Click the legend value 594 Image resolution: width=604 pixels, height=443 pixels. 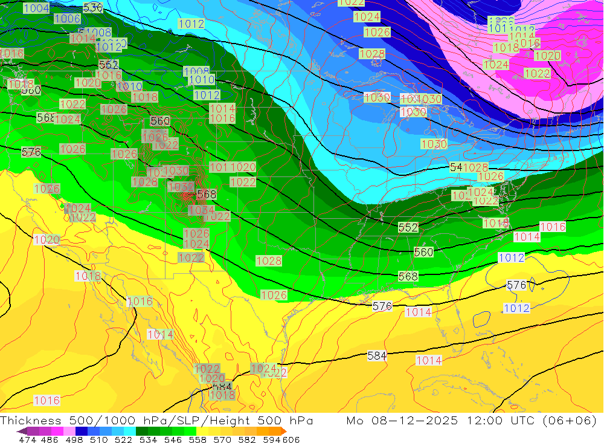272,439
